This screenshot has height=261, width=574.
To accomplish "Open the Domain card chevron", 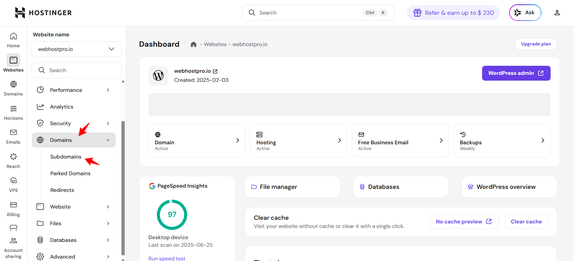I will [238, 140].
